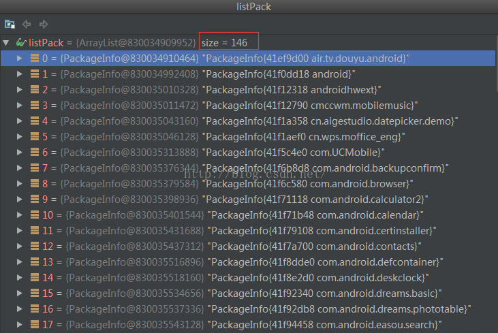
Task: Select row text 'PackageInfo{41f5c4e0 com.UCMobile}'
Action: point(294,153)
